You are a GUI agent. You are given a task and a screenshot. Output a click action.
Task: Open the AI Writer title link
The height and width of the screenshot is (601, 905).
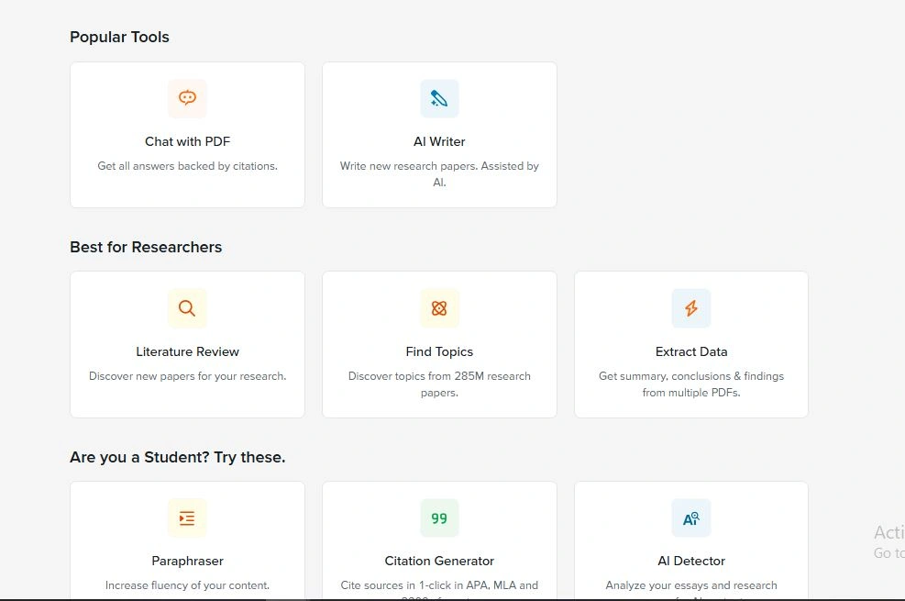(439, 141)
